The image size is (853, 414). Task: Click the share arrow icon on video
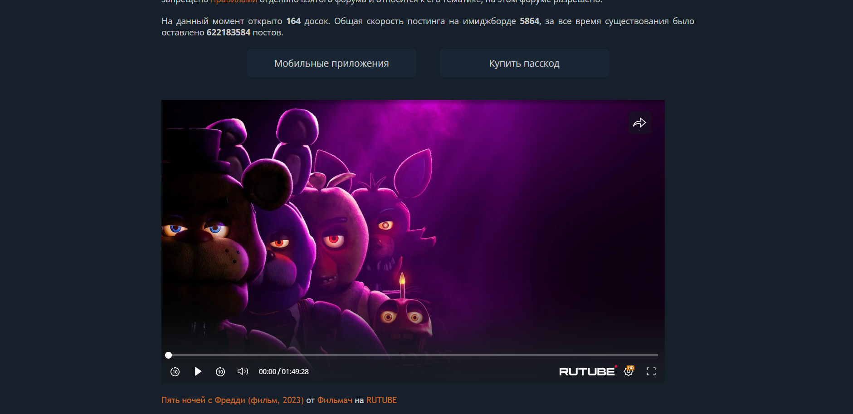639,123
